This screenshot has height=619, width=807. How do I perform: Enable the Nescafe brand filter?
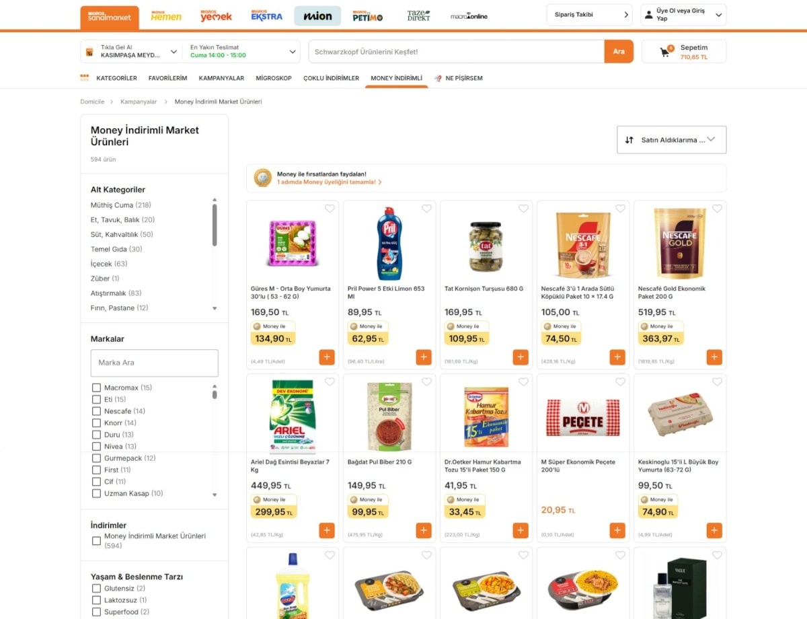click(96, 411)
